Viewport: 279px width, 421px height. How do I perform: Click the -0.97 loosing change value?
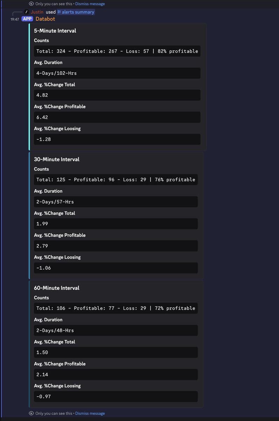(116, 397)
